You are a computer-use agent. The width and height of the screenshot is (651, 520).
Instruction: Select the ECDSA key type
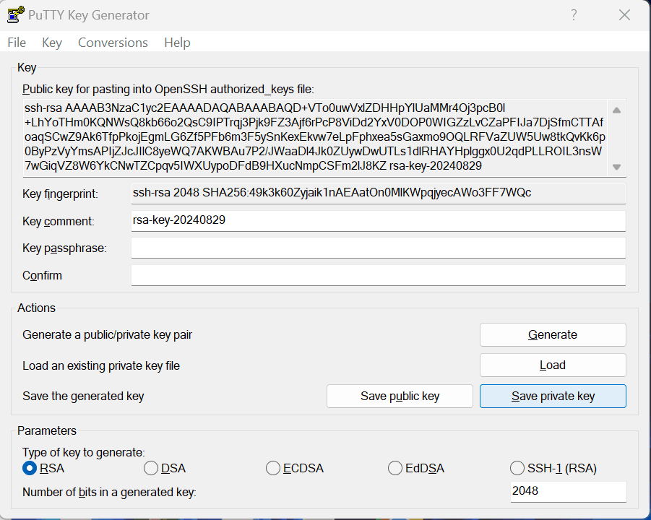[x=294, y=468]
